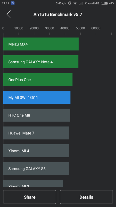Screen dimensions: 116x207
Task: Tap the cellular signal bars icon
Action: pyautogui.click(x=81, y=3)
